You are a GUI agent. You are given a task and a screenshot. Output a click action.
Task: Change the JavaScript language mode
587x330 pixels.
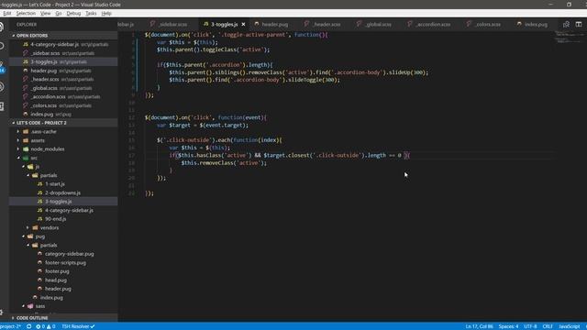coord(569,326)
